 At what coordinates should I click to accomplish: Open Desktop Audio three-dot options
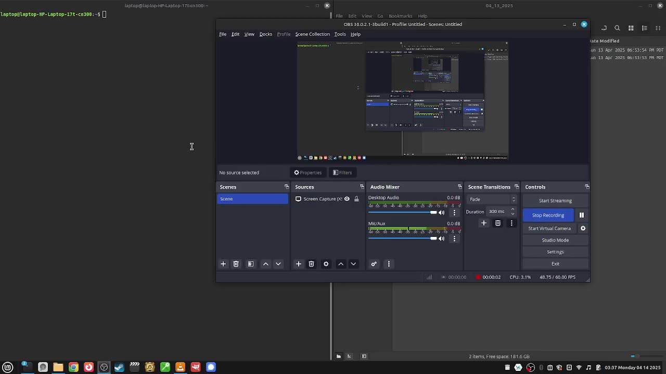click(x=454, y=212)
